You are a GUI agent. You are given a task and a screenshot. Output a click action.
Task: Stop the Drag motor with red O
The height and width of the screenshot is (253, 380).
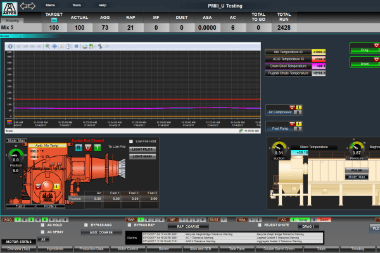[376, 46]
